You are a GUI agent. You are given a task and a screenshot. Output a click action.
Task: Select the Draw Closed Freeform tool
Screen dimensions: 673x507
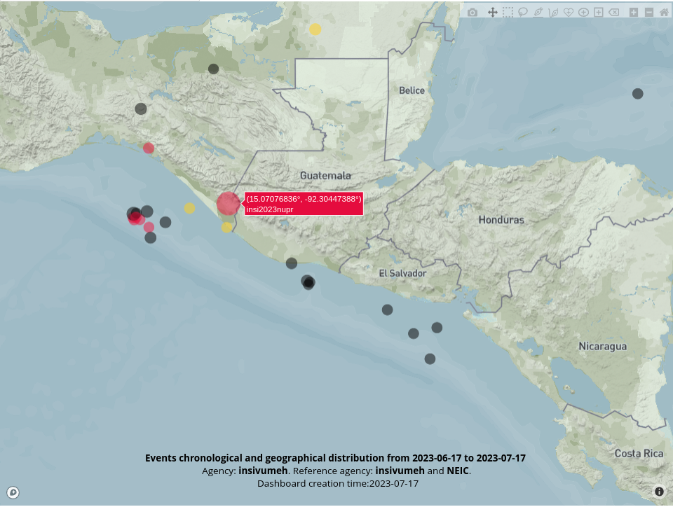click(569, 13)
